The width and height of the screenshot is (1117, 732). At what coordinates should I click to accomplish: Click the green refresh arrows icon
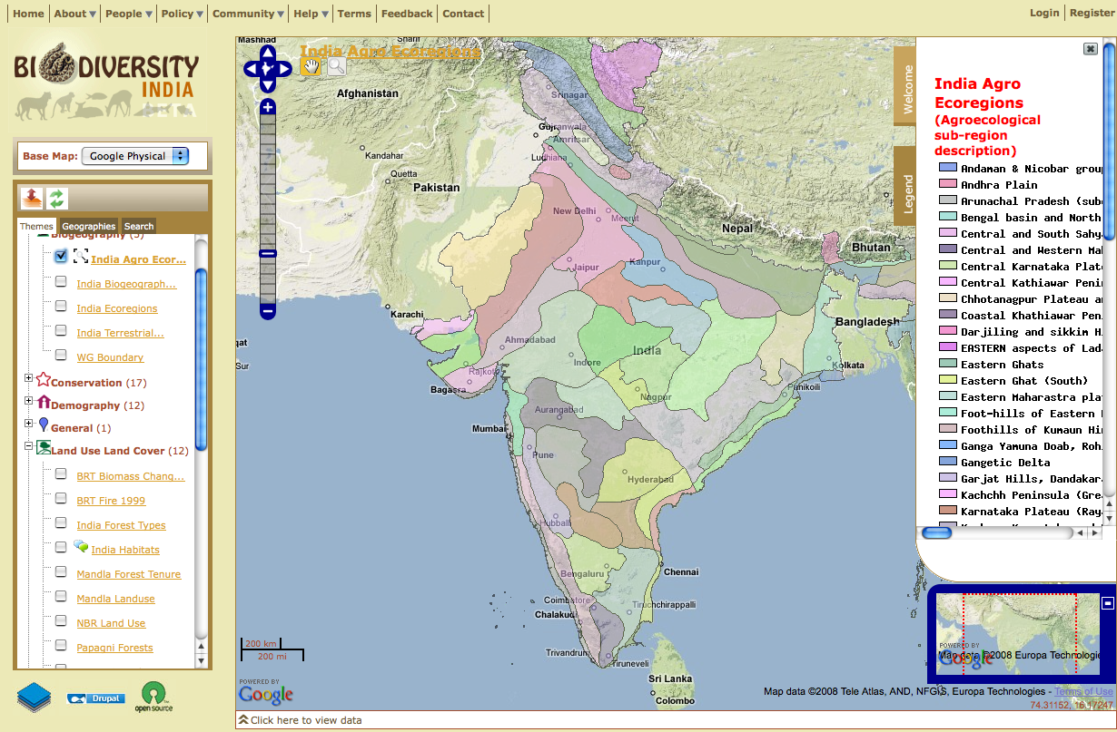coord(58,198)
